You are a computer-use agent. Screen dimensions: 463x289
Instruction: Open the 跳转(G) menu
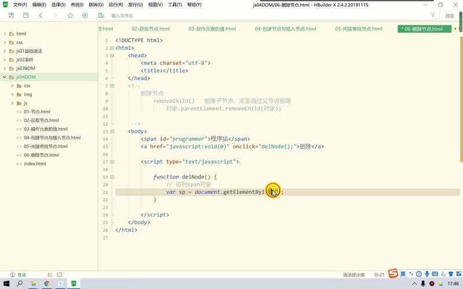click(x=96, y=5)
